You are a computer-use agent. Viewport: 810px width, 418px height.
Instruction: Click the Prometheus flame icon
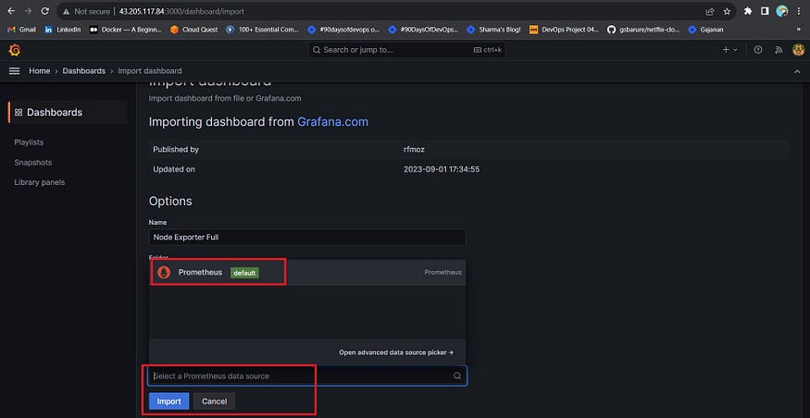click(164, 272)
